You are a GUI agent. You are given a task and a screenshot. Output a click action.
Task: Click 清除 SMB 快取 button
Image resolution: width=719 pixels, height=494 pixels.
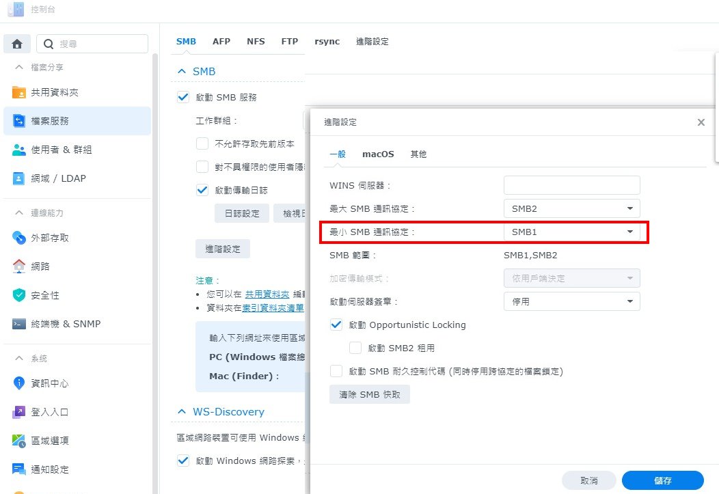(x=370, y=394)
